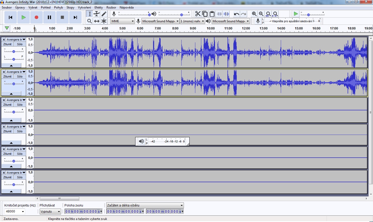Screen dimensions: 373x222
Task: Open the Efekty menu
Action: click(98, 7)
